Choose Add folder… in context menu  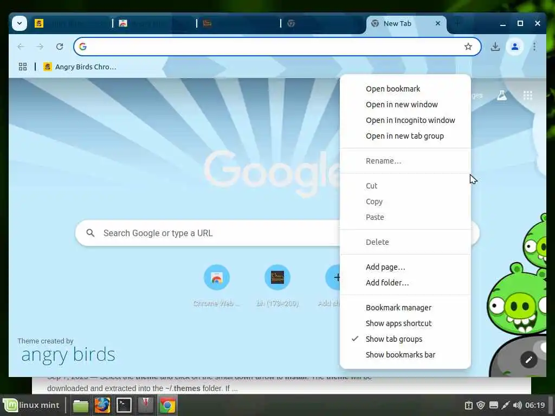(x=405, y=283)
